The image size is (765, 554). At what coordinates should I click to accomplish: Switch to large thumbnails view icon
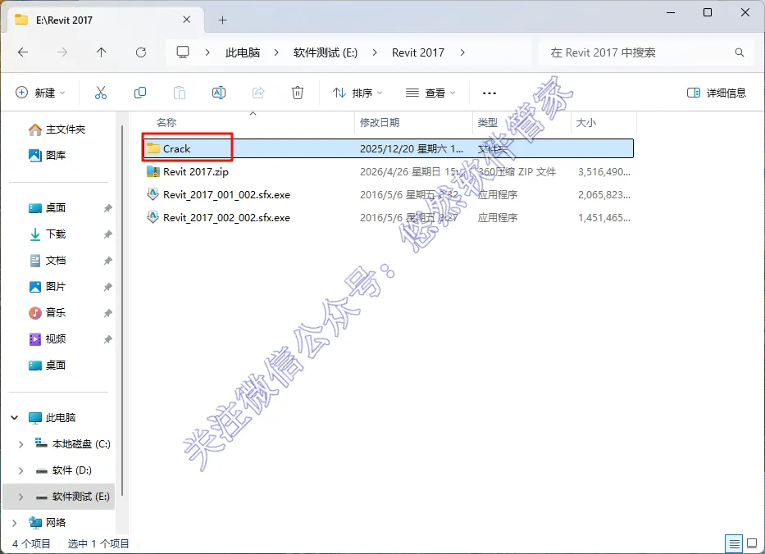(x=752, y=543)
